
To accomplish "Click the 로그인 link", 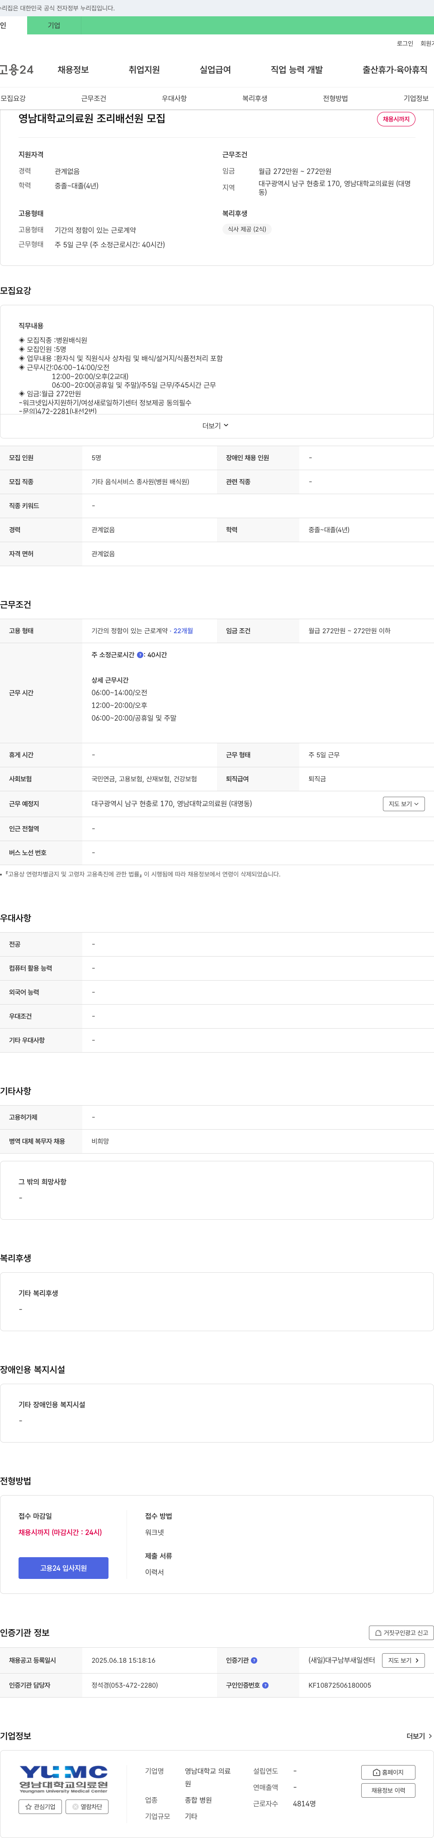I will point(405,43).
